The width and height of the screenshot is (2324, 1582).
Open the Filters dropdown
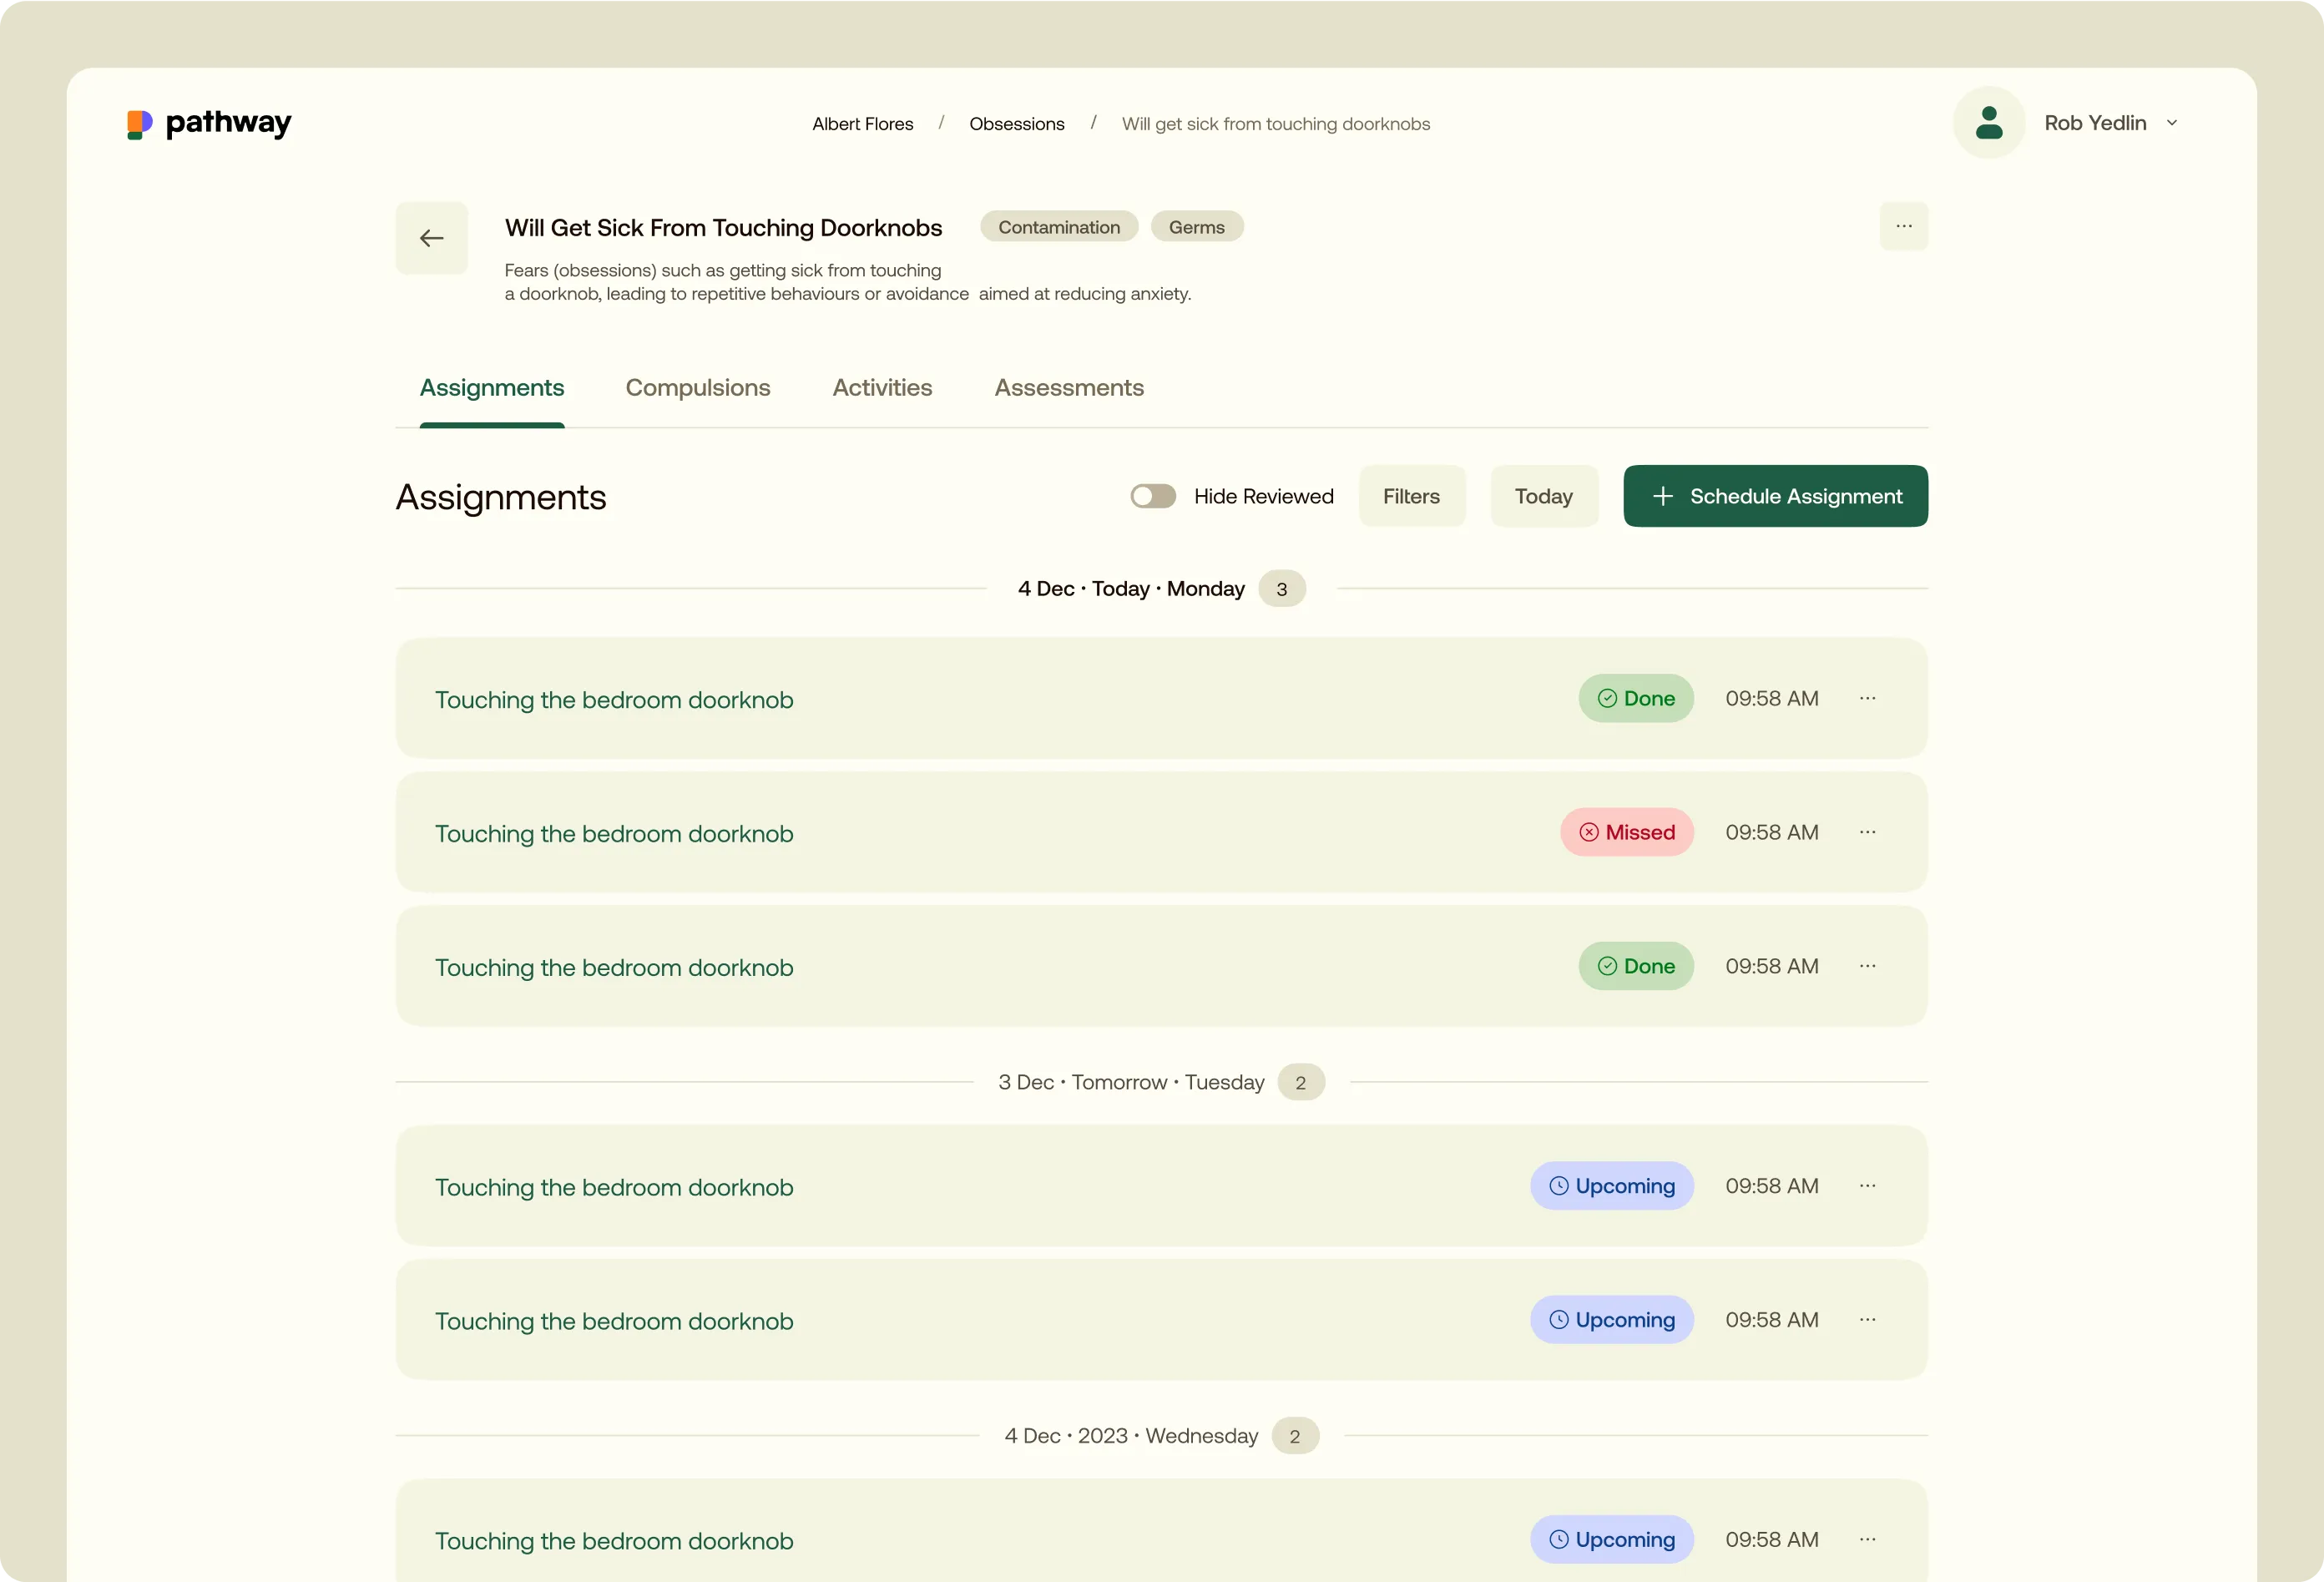point(1411,496)
